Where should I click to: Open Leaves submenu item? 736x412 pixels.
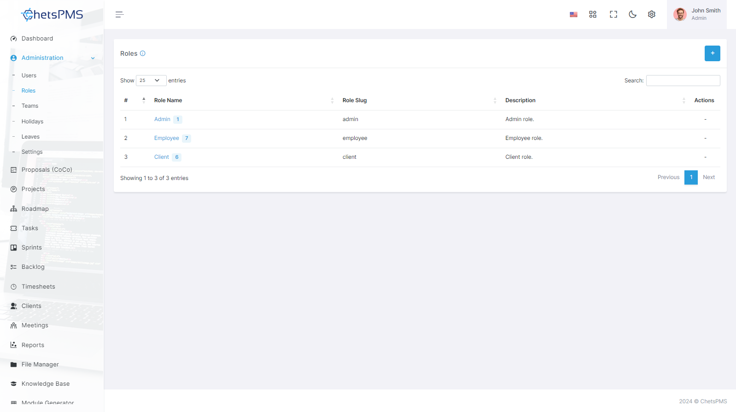tap(30, 137)
